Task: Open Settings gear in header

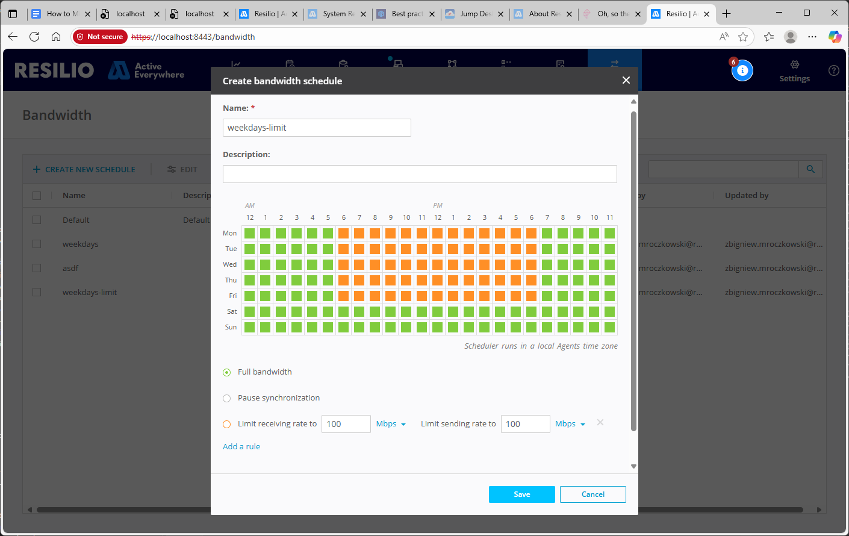Action: click(x=794, y=70)
